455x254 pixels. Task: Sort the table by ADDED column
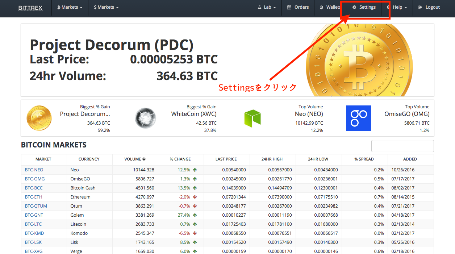point(410,159)
